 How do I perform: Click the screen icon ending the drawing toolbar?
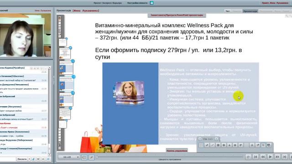[x=269, y=145]
